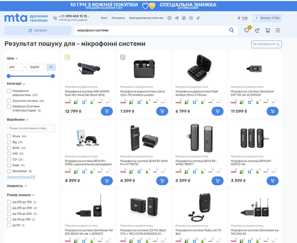
Task: Collapse the Категорії filter section
Action: 16,84
